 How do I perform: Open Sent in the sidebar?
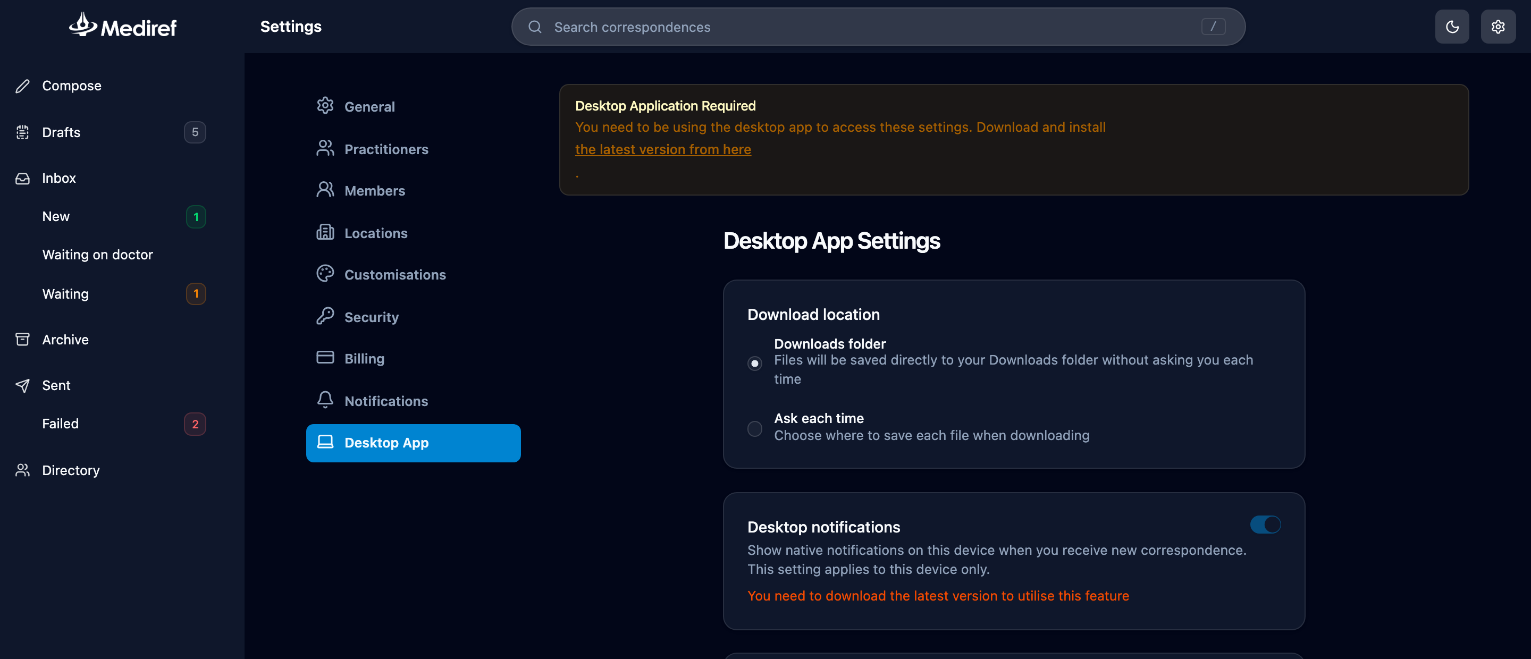pos(56,385)
